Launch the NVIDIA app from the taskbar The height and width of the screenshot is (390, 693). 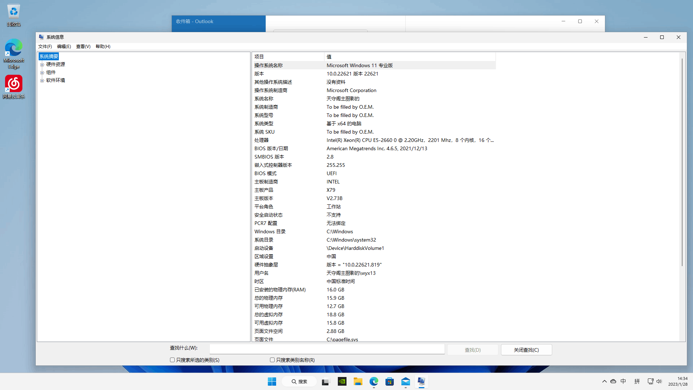[x=342, y=381]
